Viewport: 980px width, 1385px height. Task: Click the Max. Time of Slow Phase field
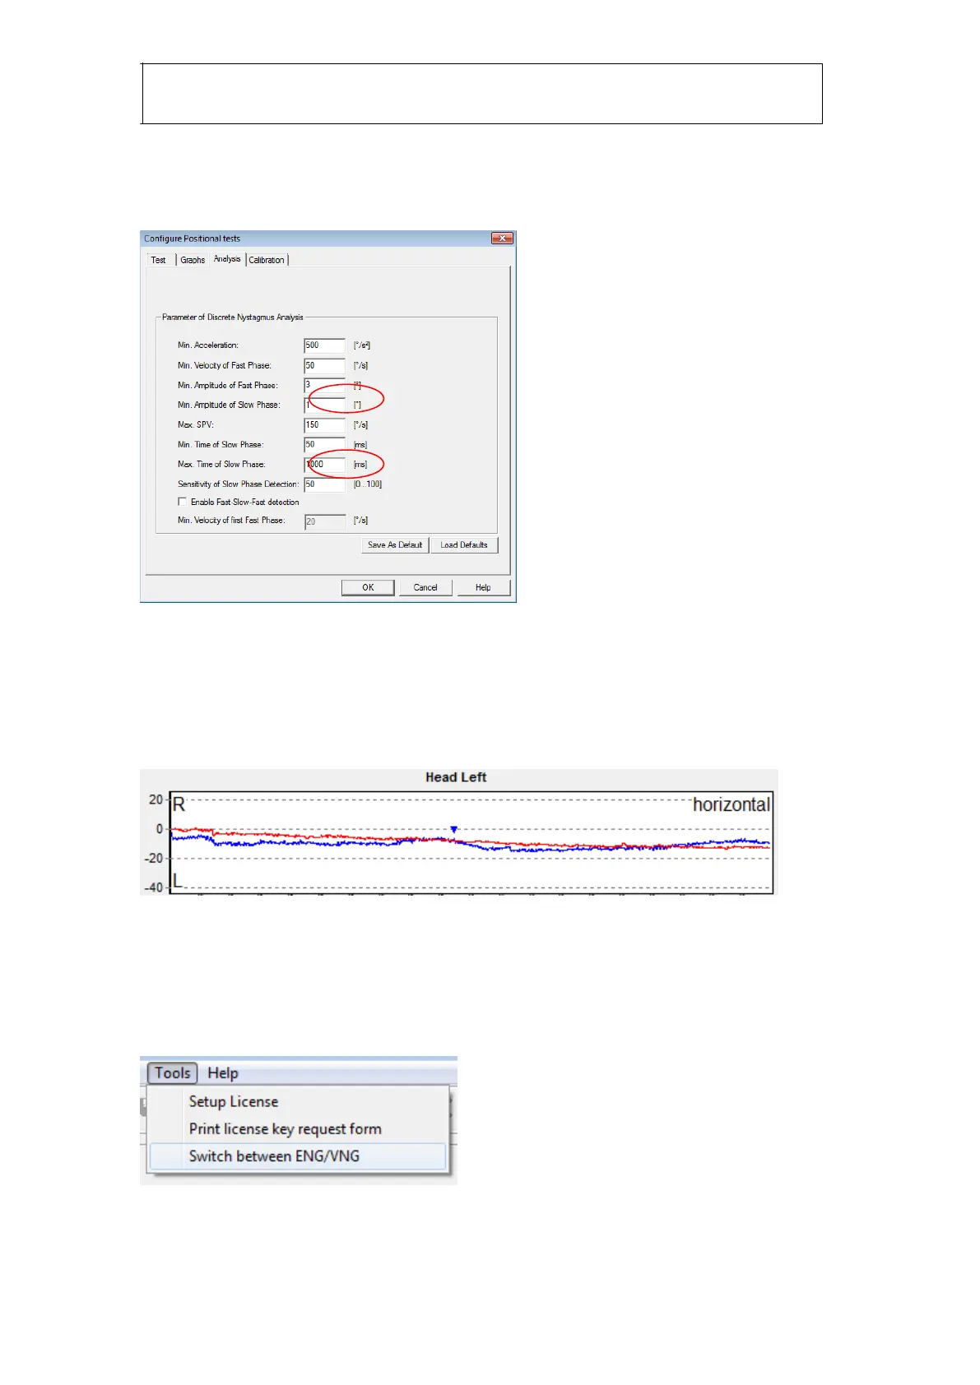tap(324, 465)
